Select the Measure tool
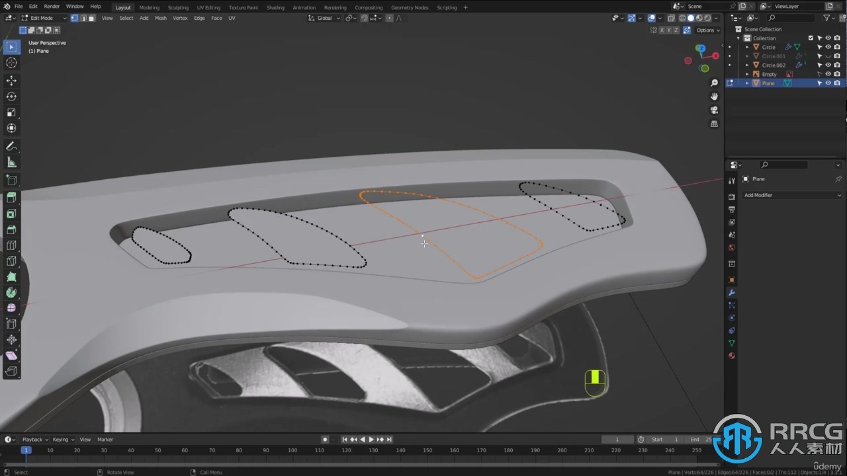 [11, 163]
